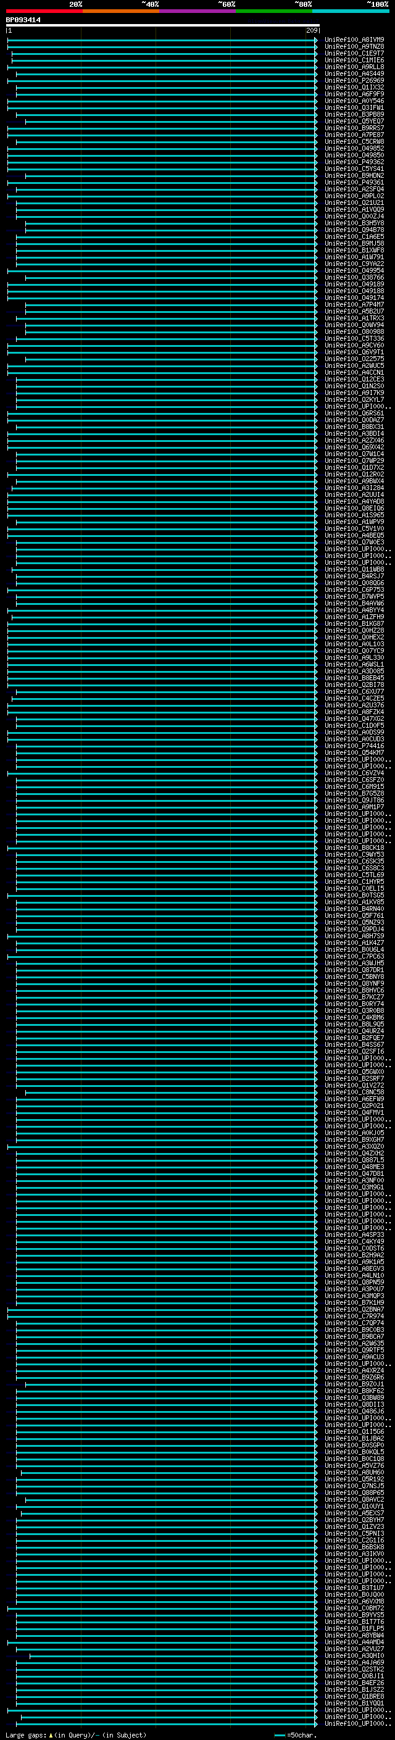Click the UniRef100_C5CRW8 label
Viewport: 395px width, 1740px height.
tap(354, 141)
